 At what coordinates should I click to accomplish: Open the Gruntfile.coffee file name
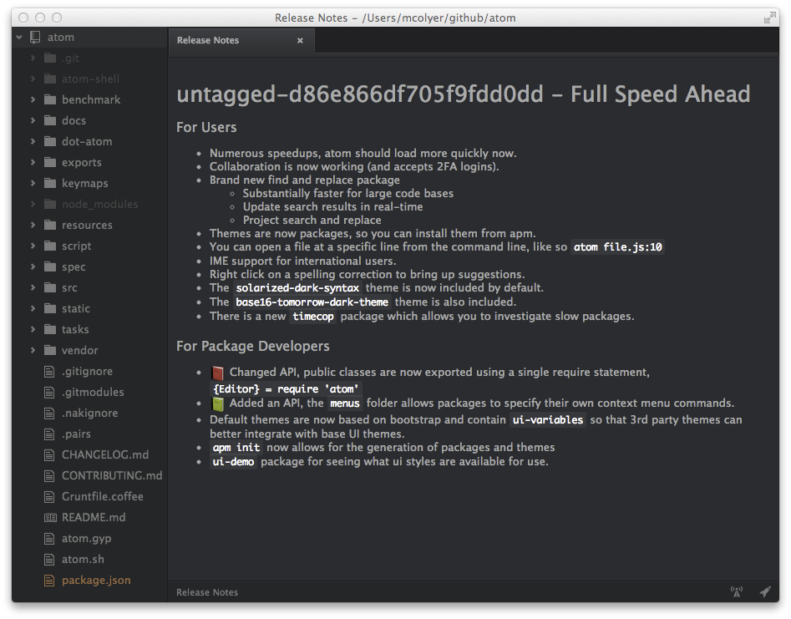103,497
